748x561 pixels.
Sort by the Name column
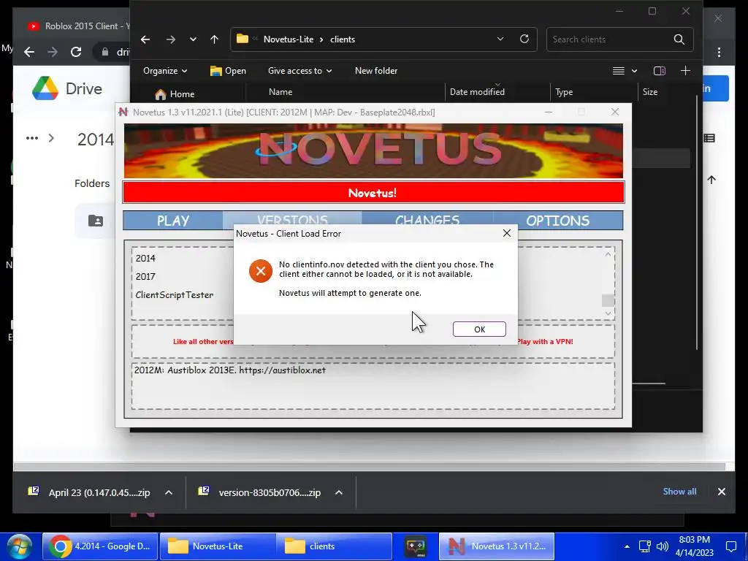click(280, 92)
